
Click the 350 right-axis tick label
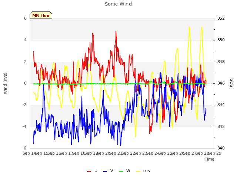coord(221,40)
